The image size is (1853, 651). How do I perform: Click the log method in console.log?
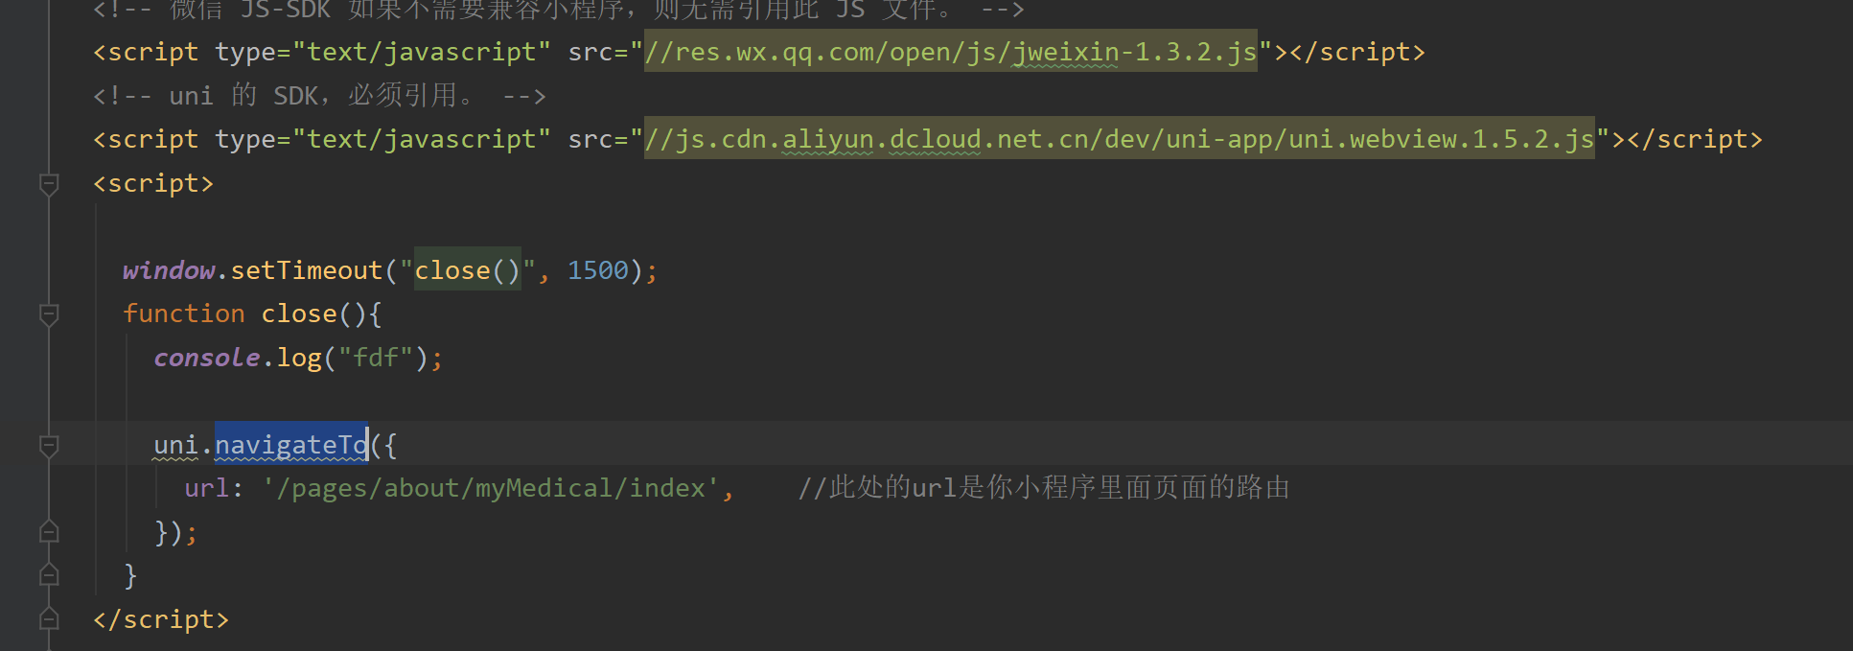299,358
